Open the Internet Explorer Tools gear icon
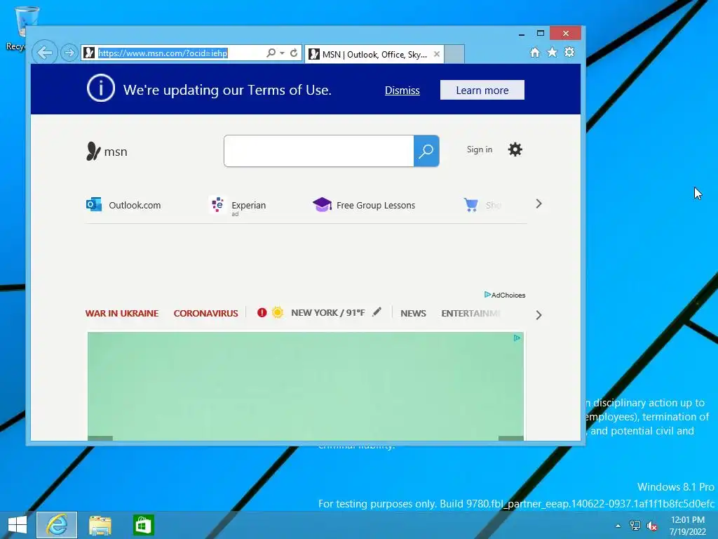The width and height of the screenshot is (718, 539). pyautogui.click(x=569, y=52)
